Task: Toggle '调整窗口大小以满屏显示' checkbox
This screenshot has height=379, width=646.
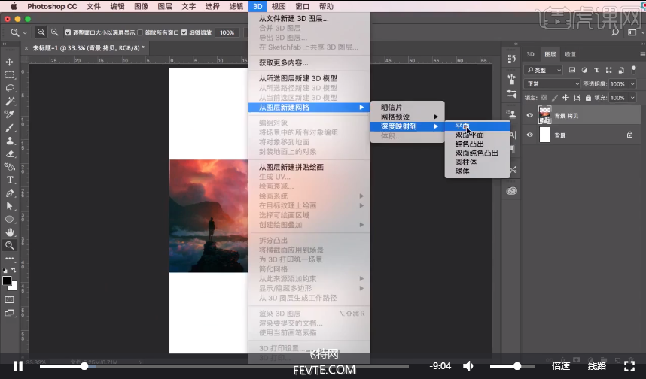Action: (x=68, y=32)
